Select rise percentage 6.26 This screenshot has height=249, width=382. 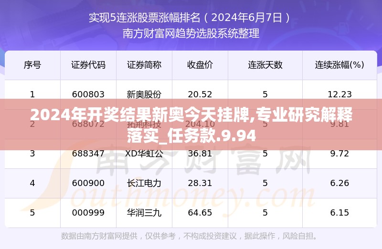[x=340, y=183]
